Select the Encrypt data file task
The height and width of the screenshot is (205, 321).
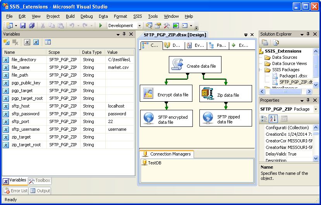166,93
